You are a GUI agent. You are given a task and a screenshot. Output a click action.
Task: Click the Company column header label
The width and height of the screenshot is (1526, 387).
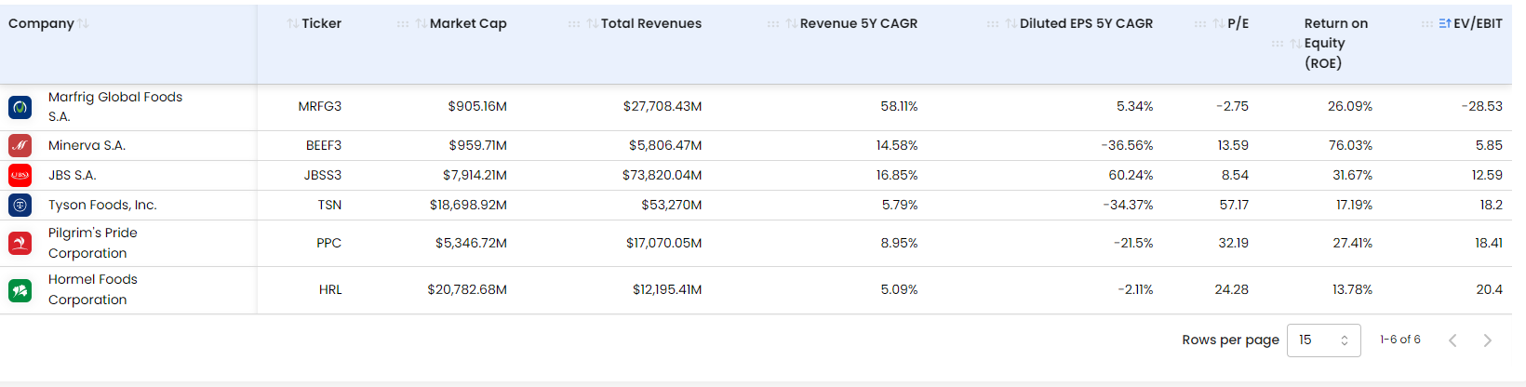(x=41, y=23)
